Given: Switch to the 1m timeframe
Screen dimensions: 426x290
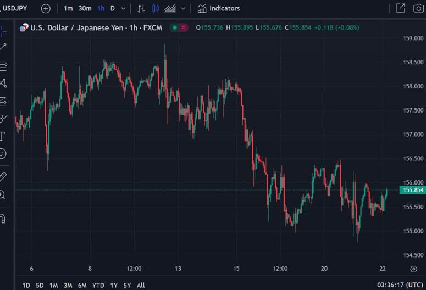Looking at the screenshot, I should (68, 9).
